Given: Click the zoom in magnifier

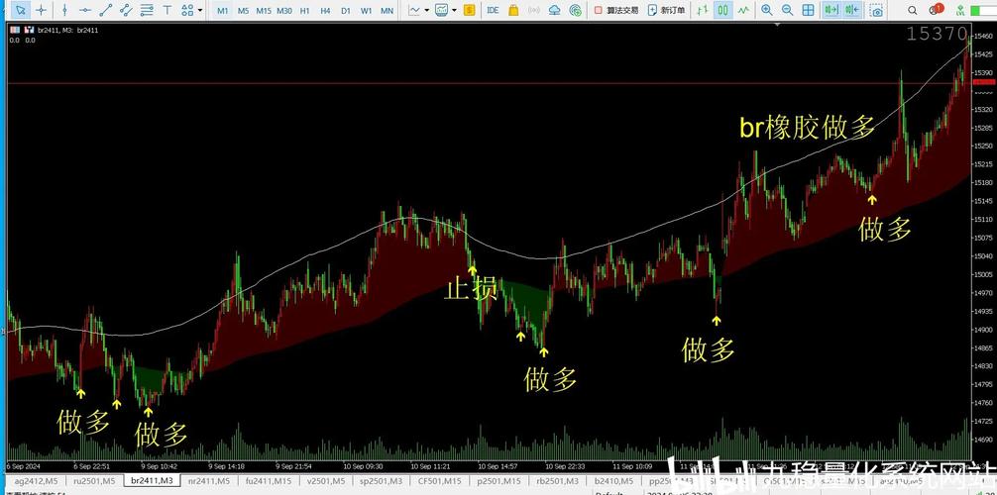Looking at the screenshot, I should [x=766, y=10].
